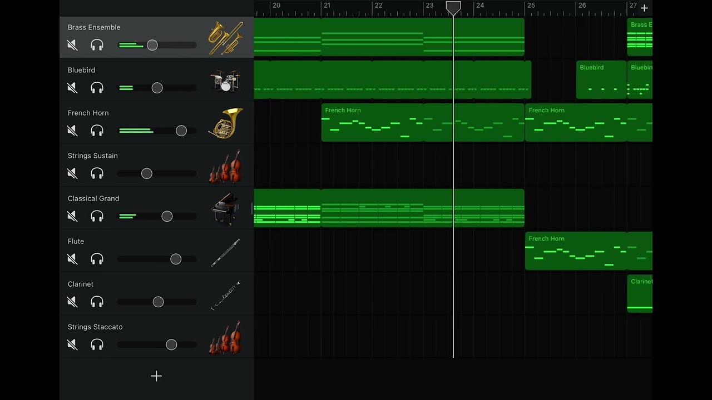Solo the Flute track with headphones
712x400 pixels.
pos(97,259)
